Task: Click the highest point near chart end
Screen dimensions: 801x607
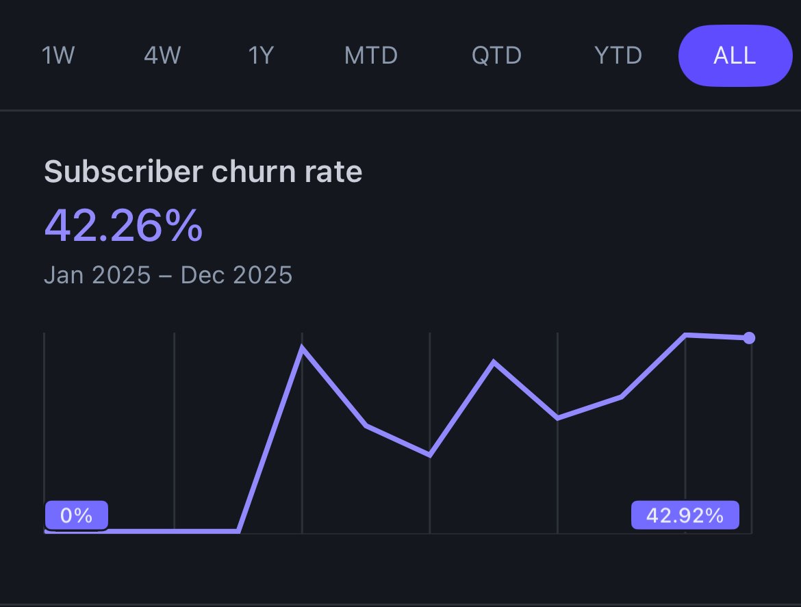Action: (685, 335)
